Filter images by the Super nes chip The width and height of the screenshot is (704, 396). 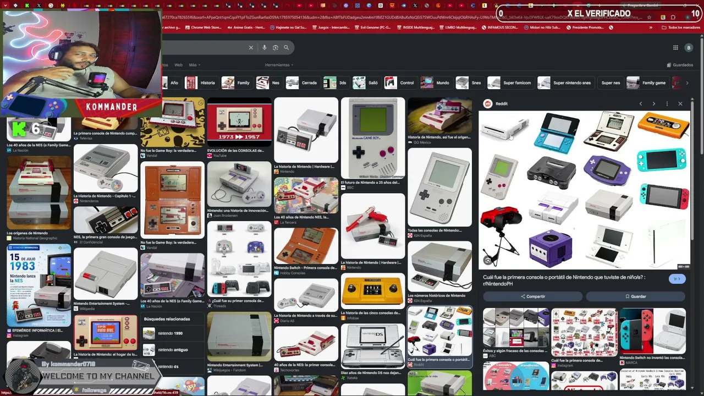[610, 83]
